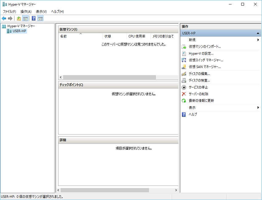262x200 pixels.
Task: Click the 仮想マシン(I) section header
Action: (x=118, y=29)
